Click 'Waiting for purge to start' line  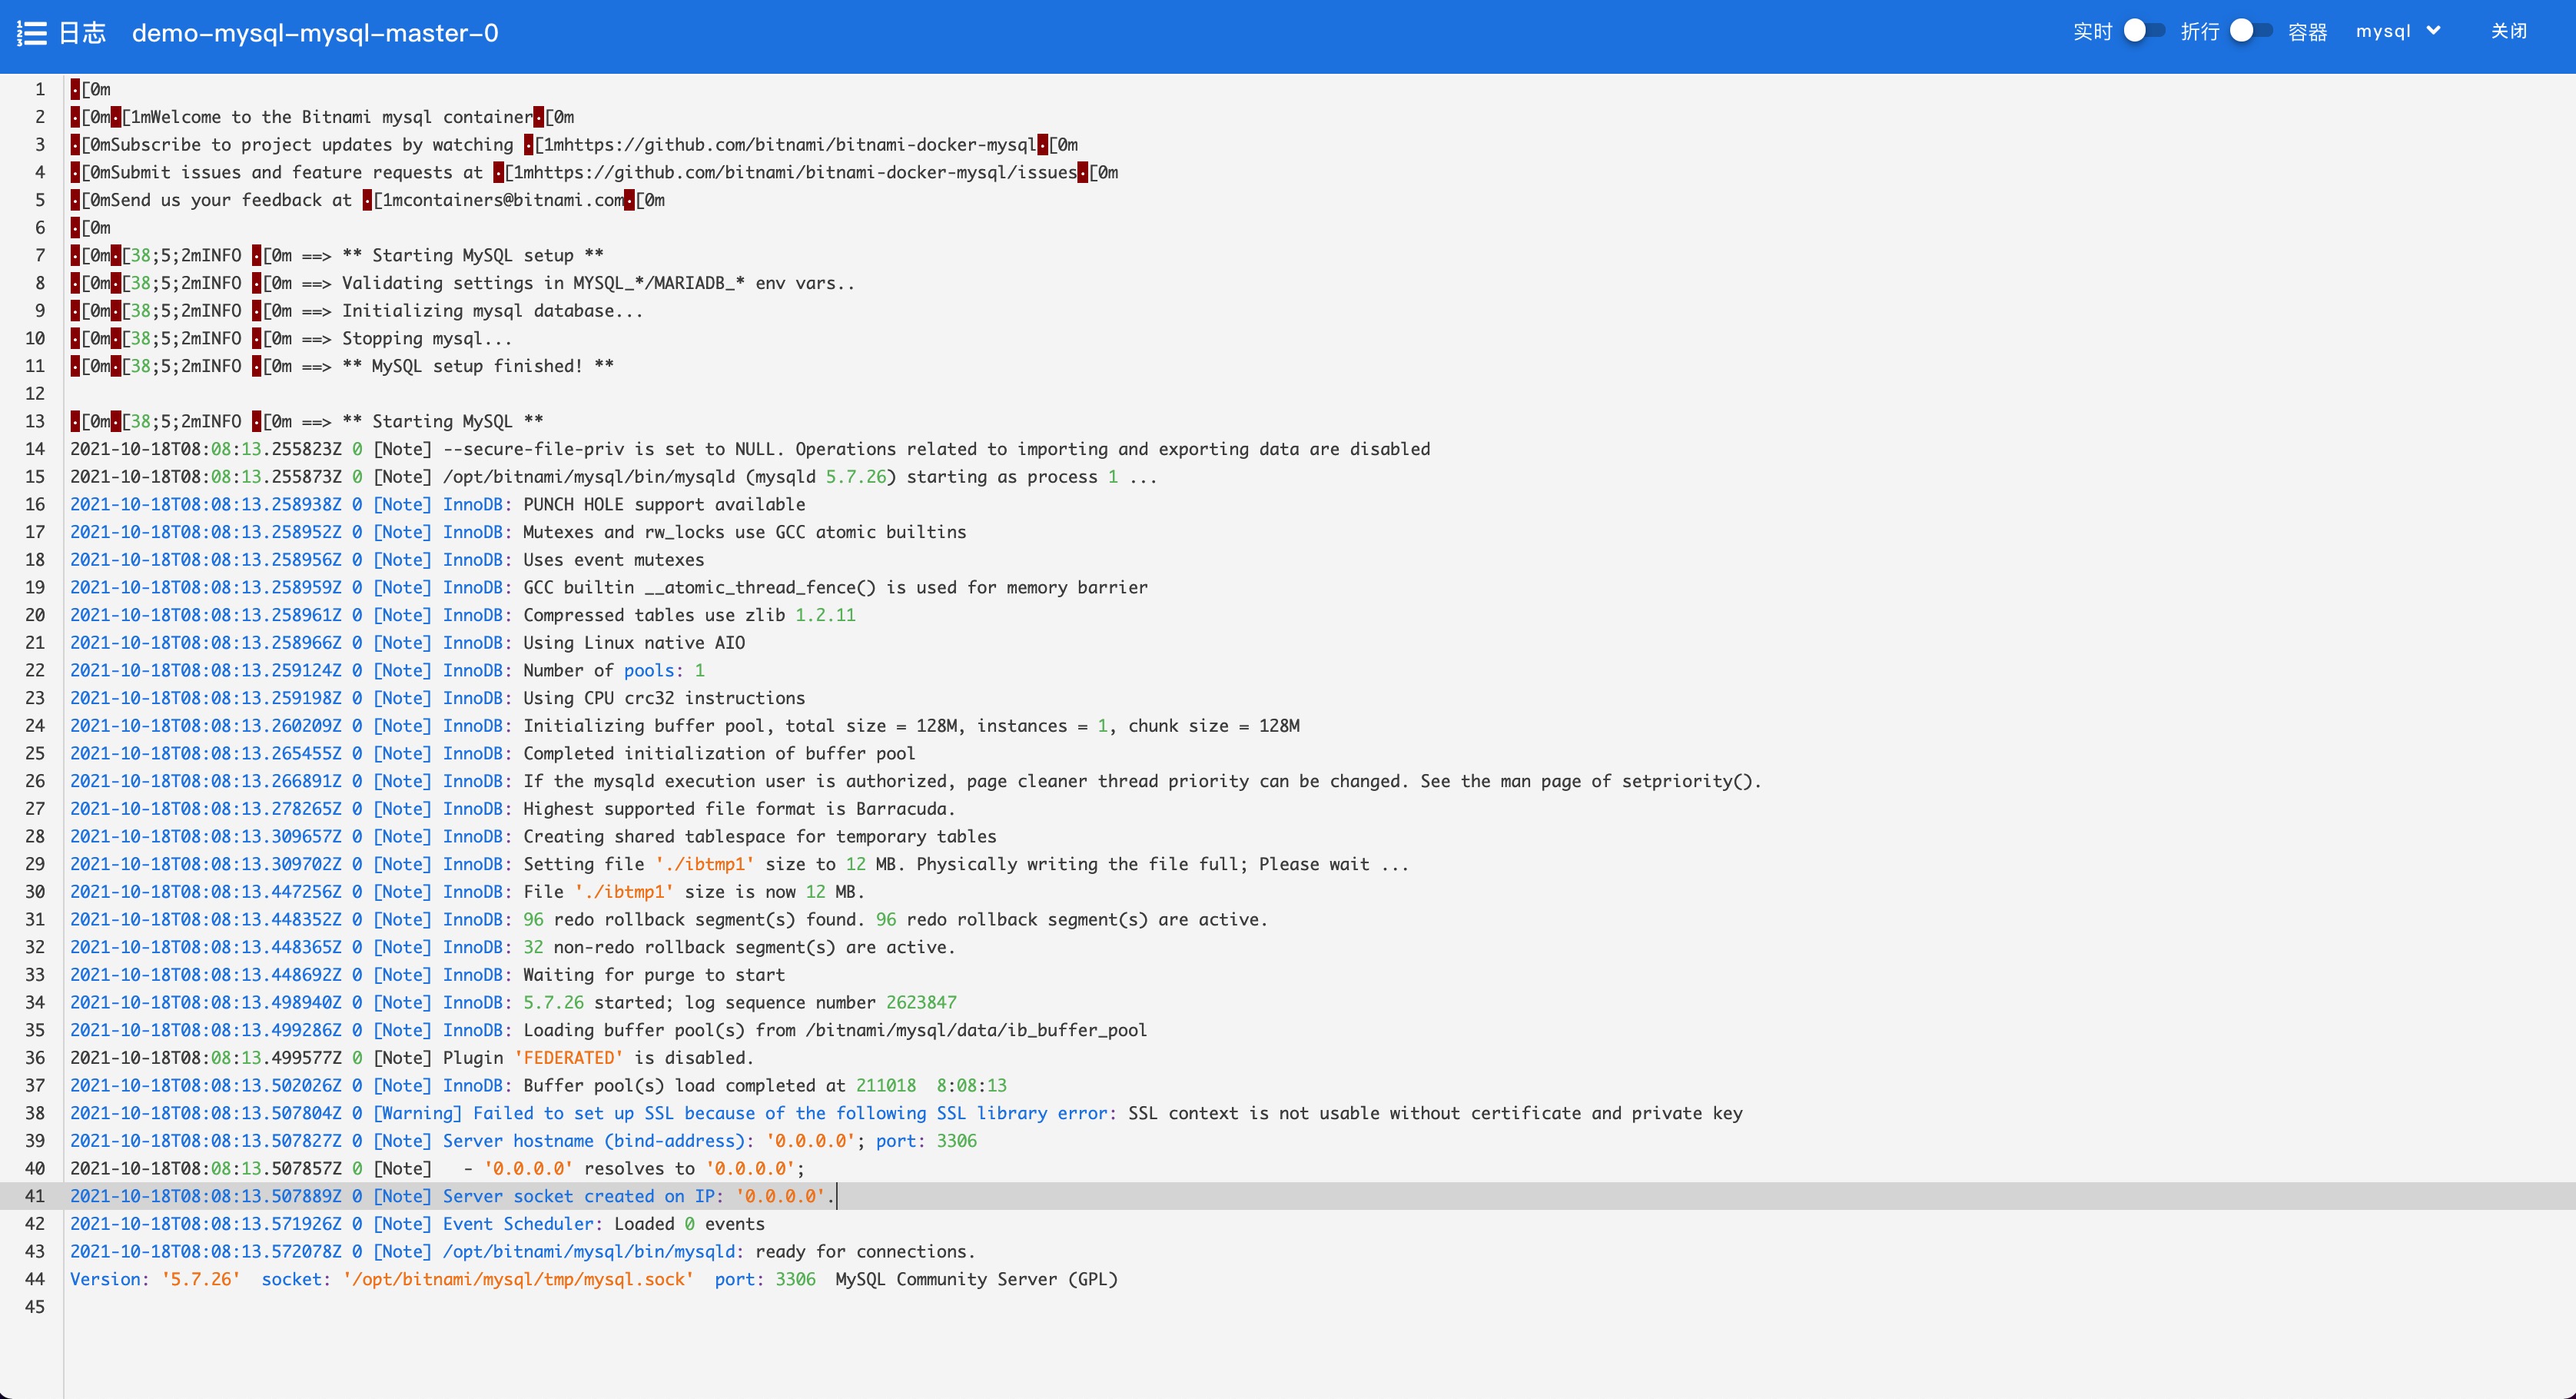click(x=428, y=975)
